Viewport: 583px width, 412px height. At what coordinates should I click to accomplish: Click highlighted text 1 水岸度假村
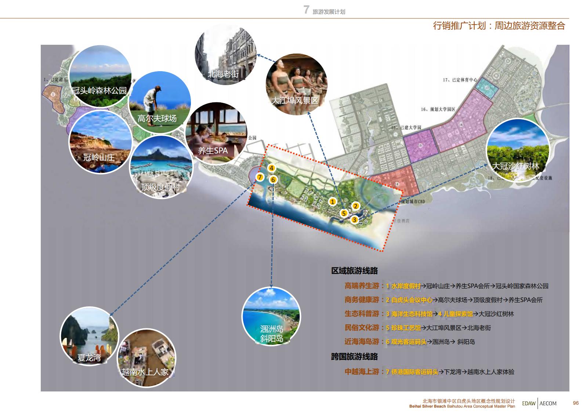click(x=403, y=286)
